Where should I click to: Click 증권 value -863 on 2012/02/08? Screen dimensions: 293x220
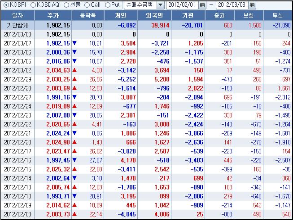227,214
